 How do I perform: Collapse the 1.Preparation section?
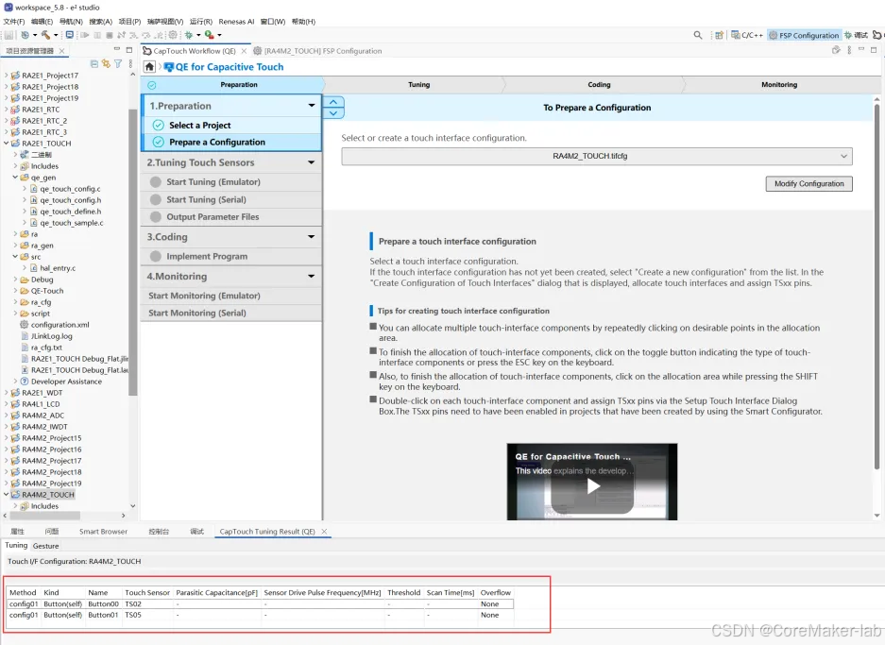click(312, 106)
